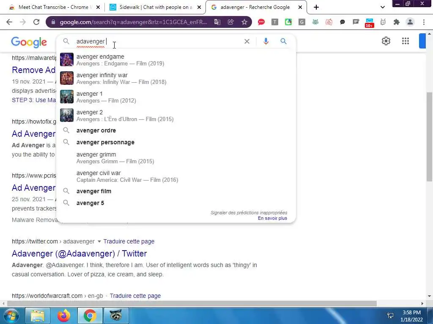
Task: Click the forward navigation arrow
Action: [x=23, y=22]
